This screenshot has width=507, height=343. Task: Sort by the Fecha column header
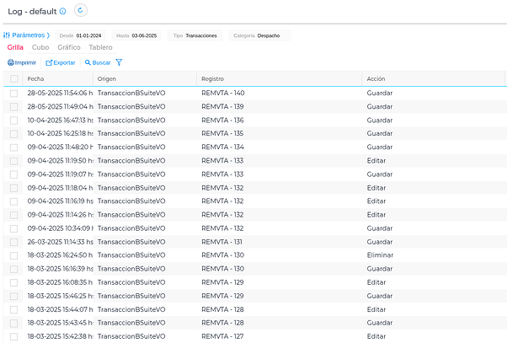tap(35, 78)
